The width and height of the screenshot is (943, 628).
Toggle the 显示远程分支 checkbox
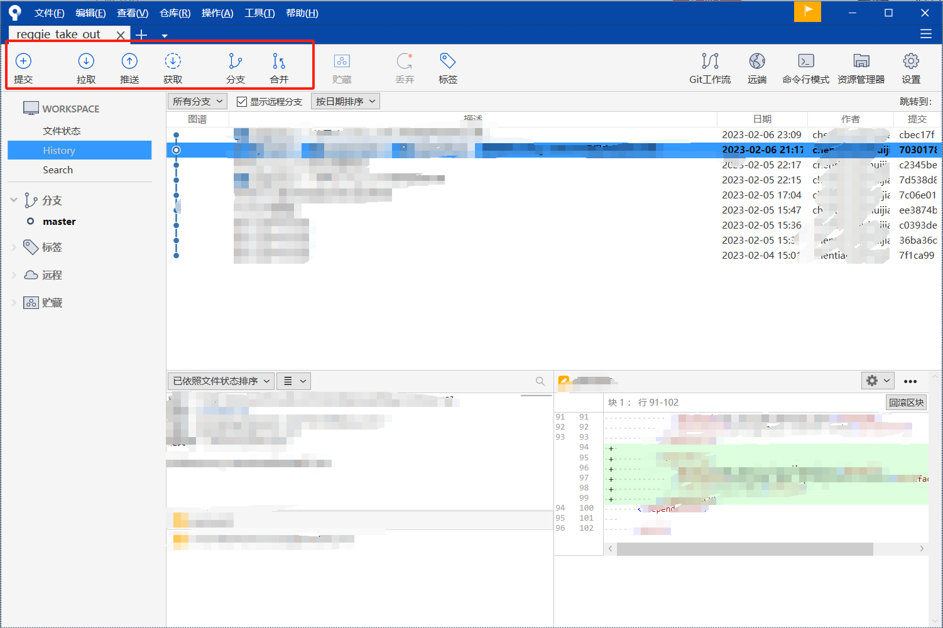[242, 102]
